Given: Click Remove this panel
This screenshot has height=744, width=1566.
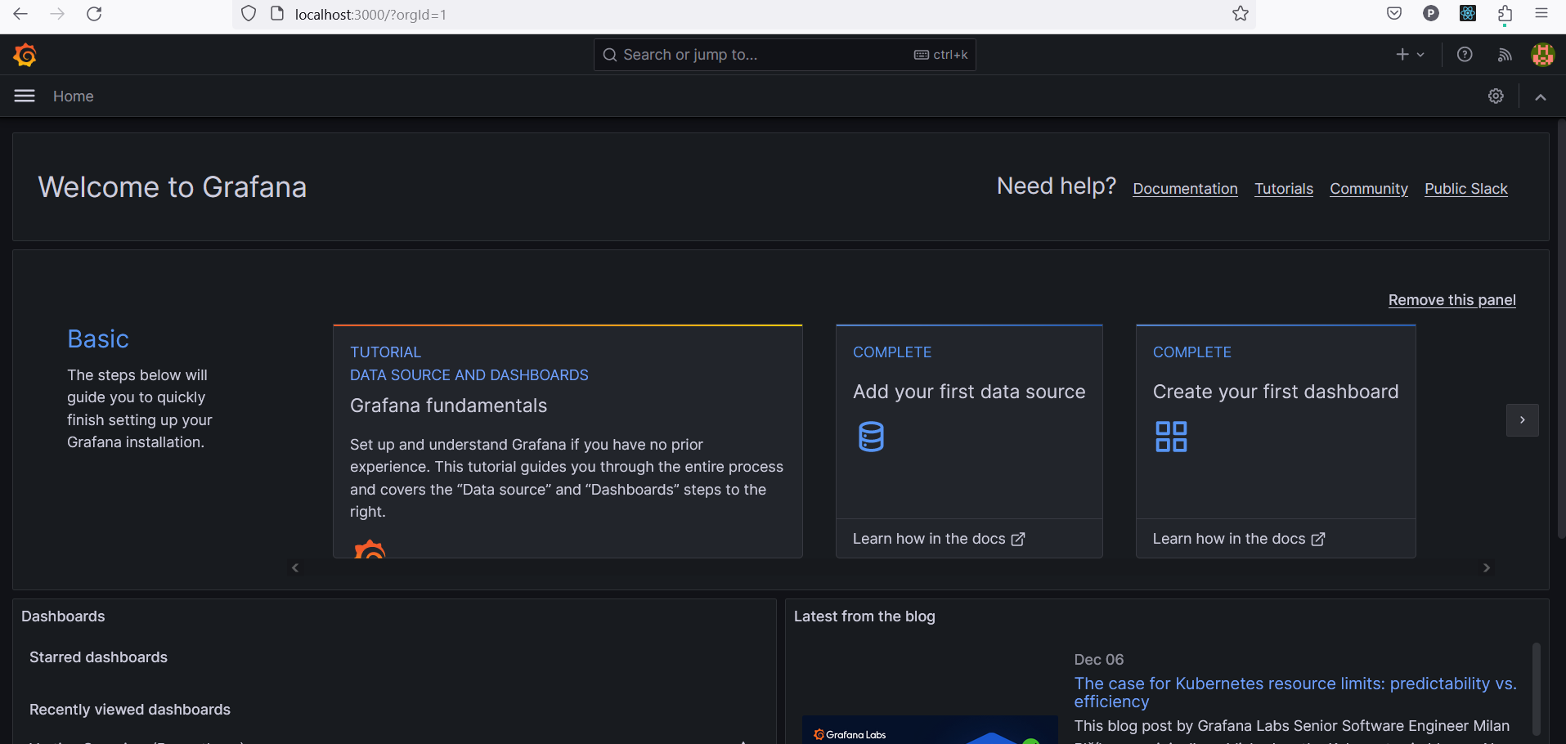Looking at the screenshot, I should coord(1452,300).
